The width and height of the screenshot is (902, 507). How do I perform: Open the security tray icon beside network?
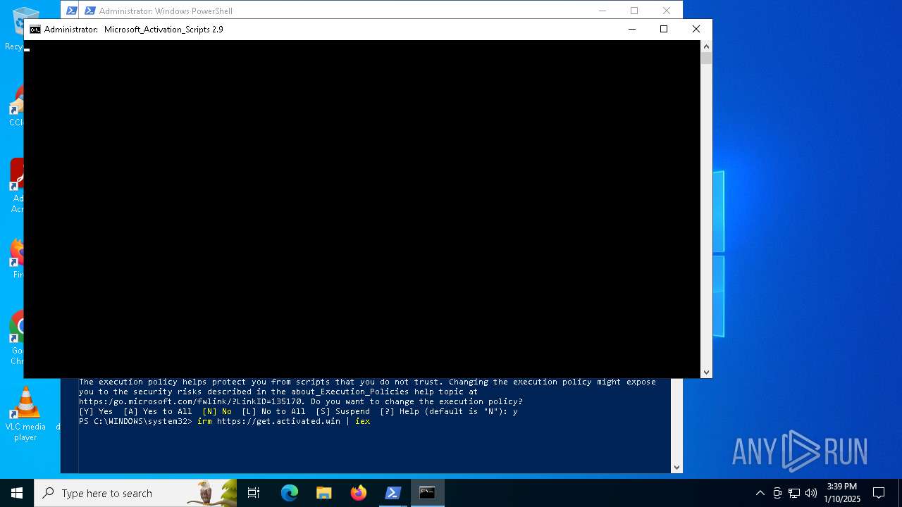(x=777, y=493)
